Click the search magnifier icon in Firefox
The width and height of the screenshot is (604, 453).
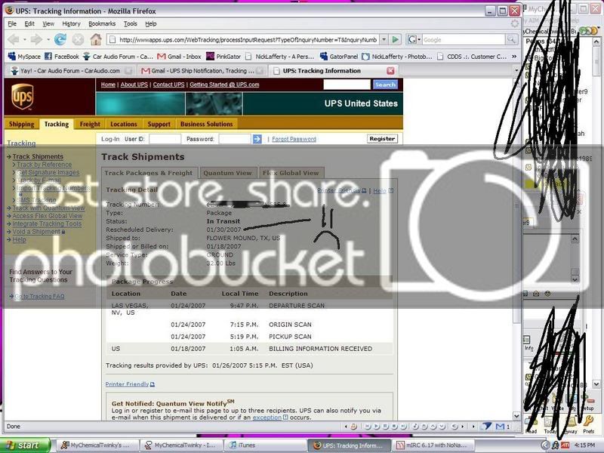(x=511, y=39)
